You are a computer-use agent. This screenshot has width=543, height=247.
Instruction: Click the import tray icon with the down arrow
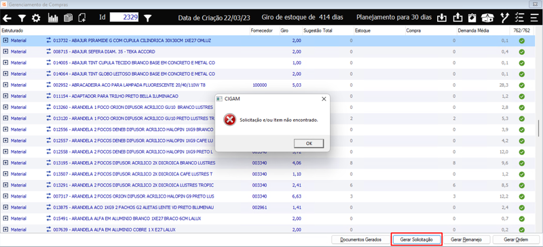pyautogui.click(x=442, y=18)
